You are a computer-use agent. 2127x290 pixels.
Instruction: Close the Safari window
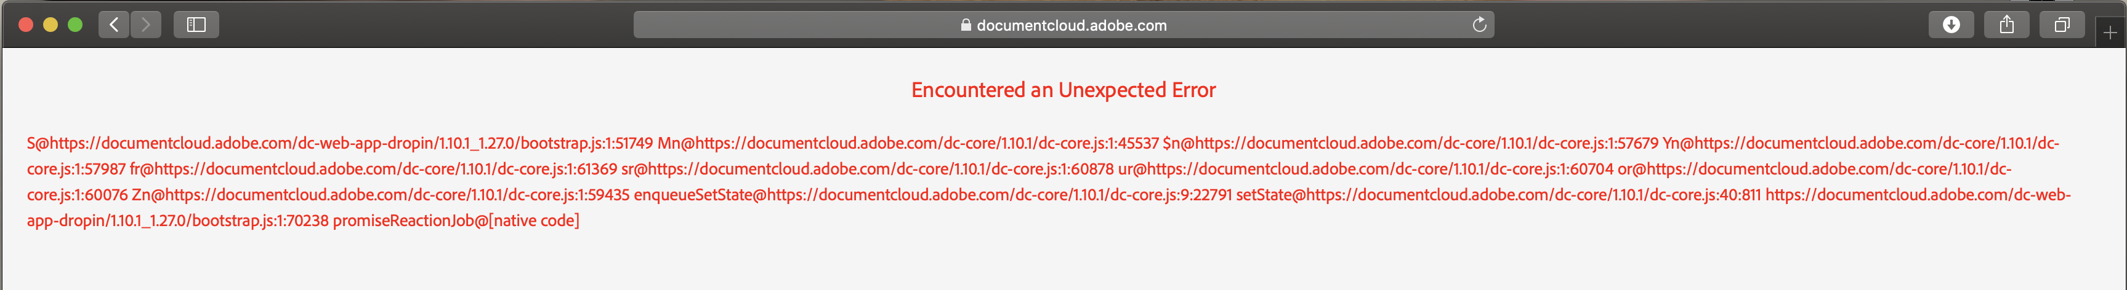(26, 25)
